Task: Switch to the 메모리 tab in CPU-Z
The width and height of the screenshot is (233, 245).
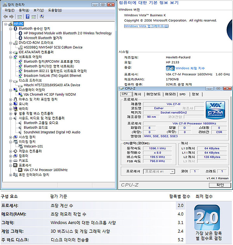Action: (x=170, y=94)
